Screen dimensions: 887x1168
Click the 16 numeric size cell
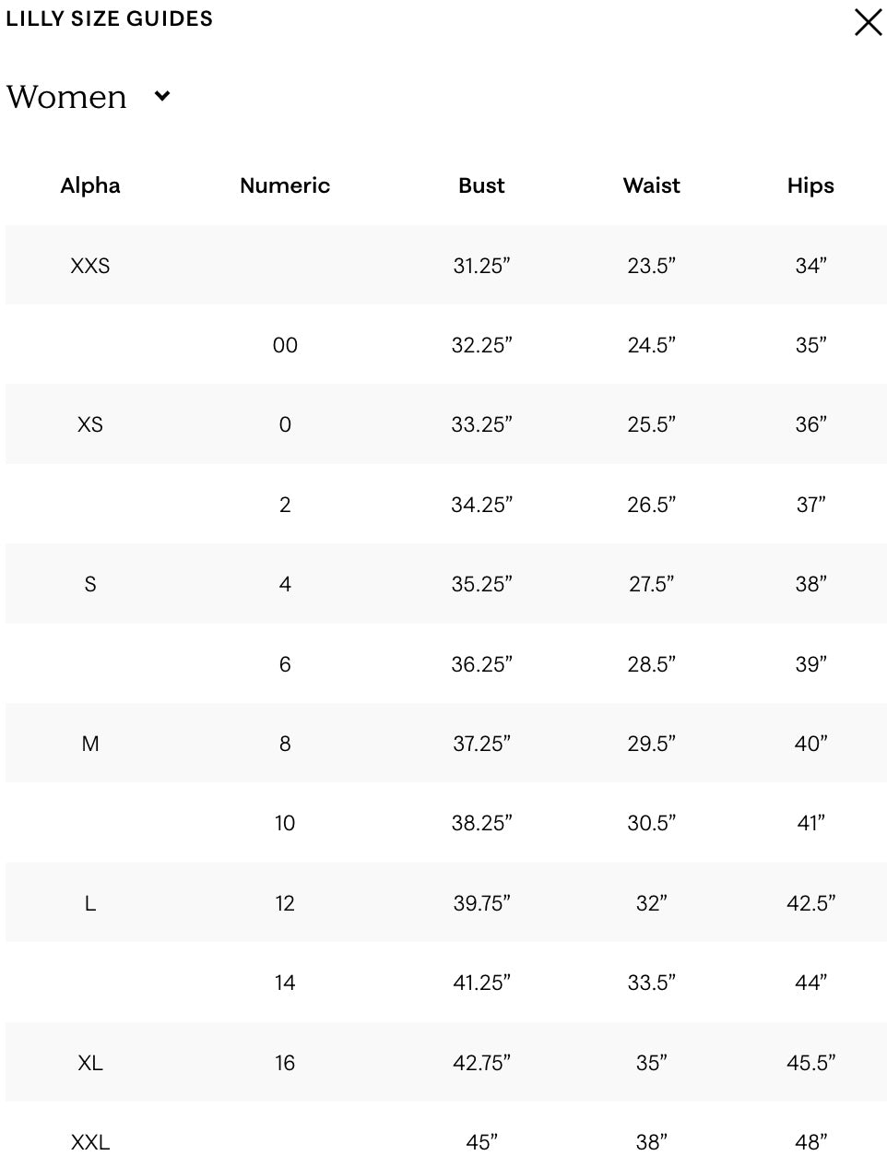point(285,1063)
